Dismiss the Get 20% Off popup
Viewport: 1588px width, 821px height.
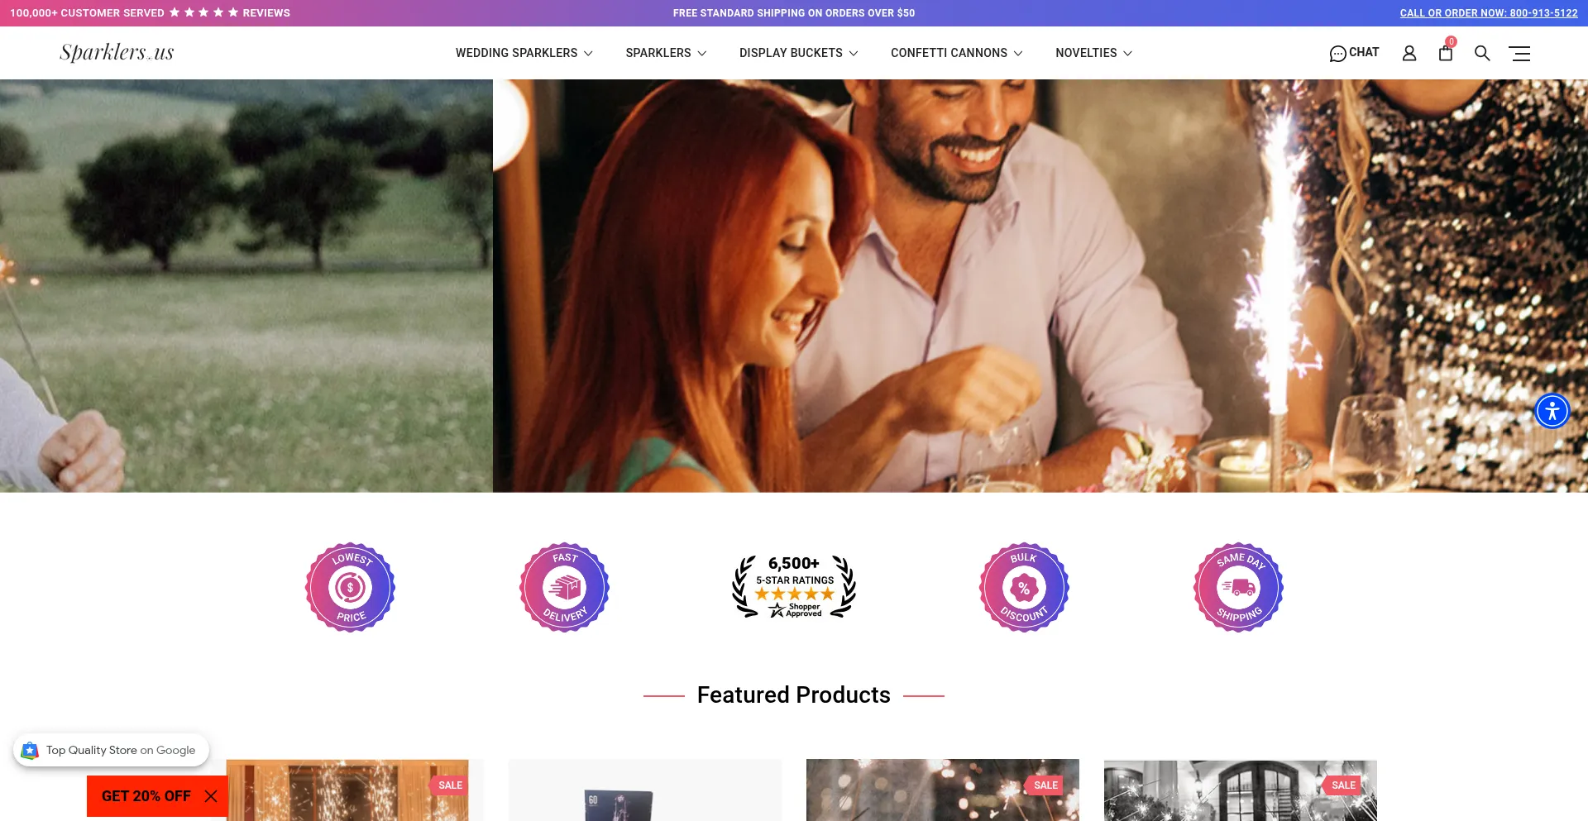click(211, 796)
